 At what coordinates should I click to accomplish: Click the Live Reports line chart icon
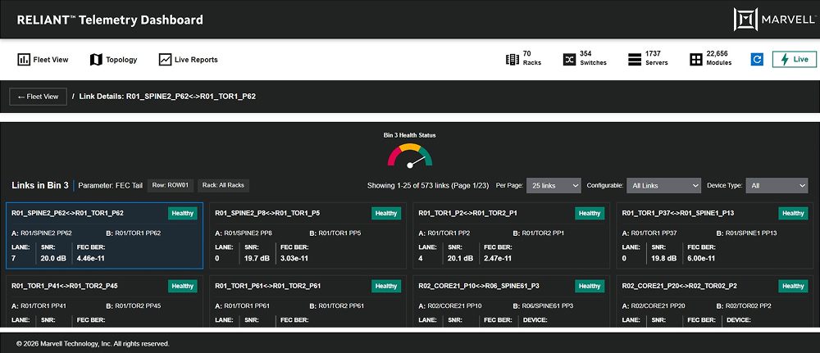click(x=166, y=60)
